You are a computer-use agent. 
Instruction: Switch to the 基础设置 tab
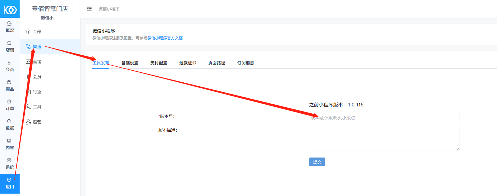[130, 63]
